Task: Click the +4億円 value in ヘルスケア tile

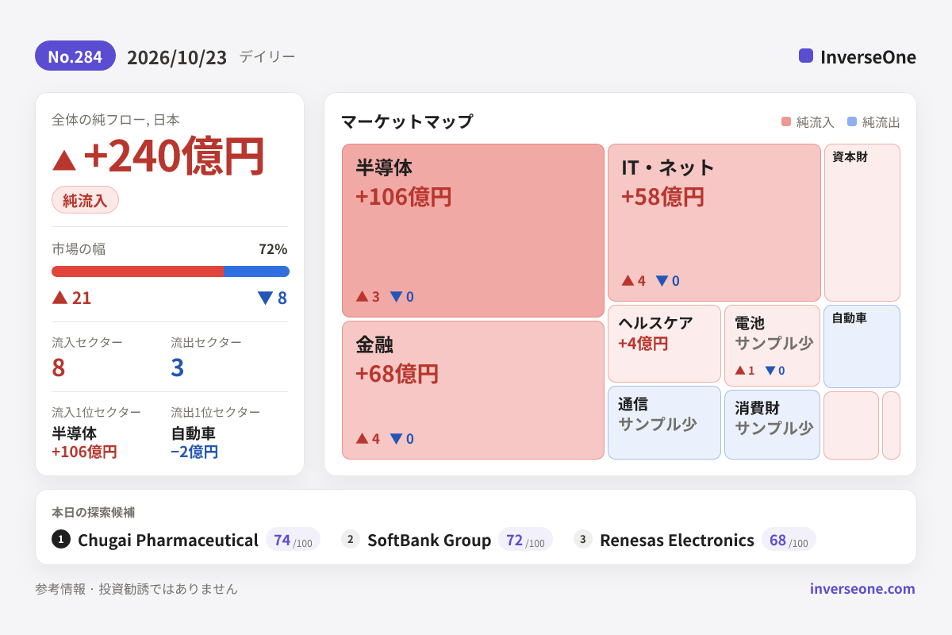Action: [643, 344]
